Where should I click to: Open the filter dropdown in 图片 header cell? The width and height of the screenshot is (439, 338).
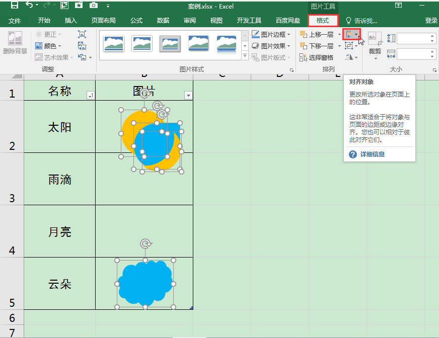[188, 96]
